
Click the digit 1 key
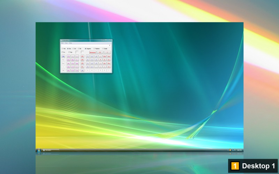tap(88, 63)
